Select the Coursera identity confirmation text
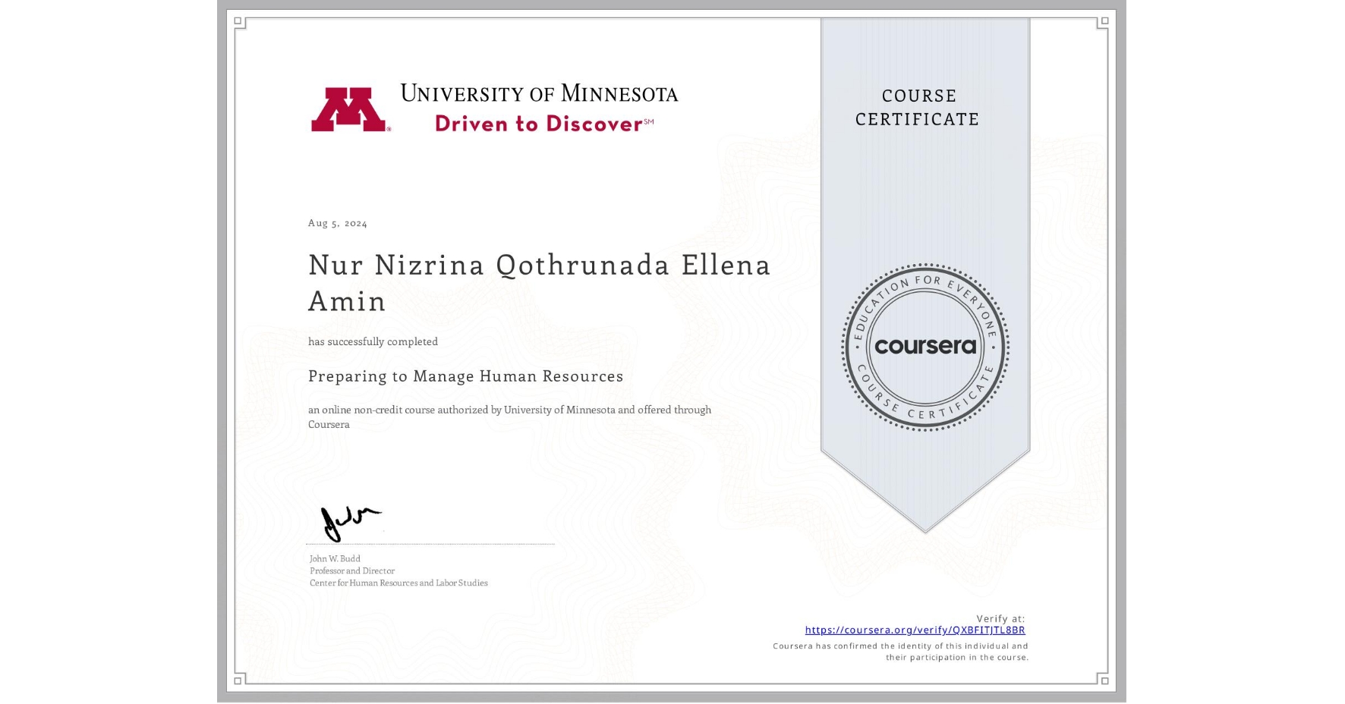This screenshot has height=704, width=1345. [899, 651]
